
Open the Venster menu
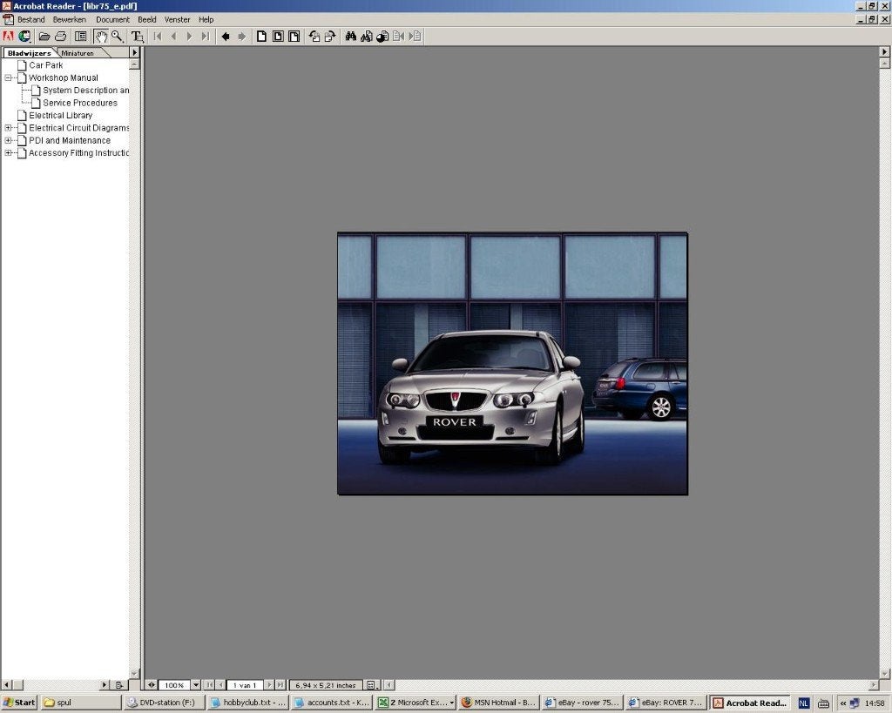(x=178, y=19)
